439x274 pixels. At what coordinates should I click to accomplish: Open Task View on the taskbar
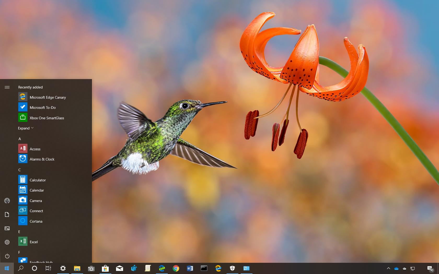pos(48,268)
